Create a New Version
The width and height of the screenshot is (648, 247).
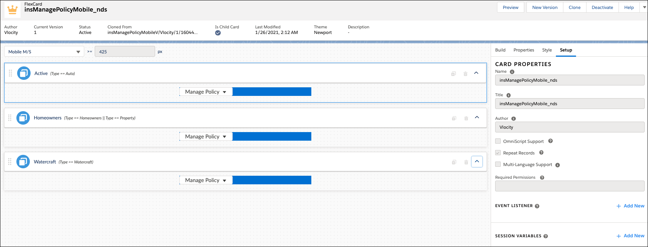pyautogui.click(x=545, y=7)
